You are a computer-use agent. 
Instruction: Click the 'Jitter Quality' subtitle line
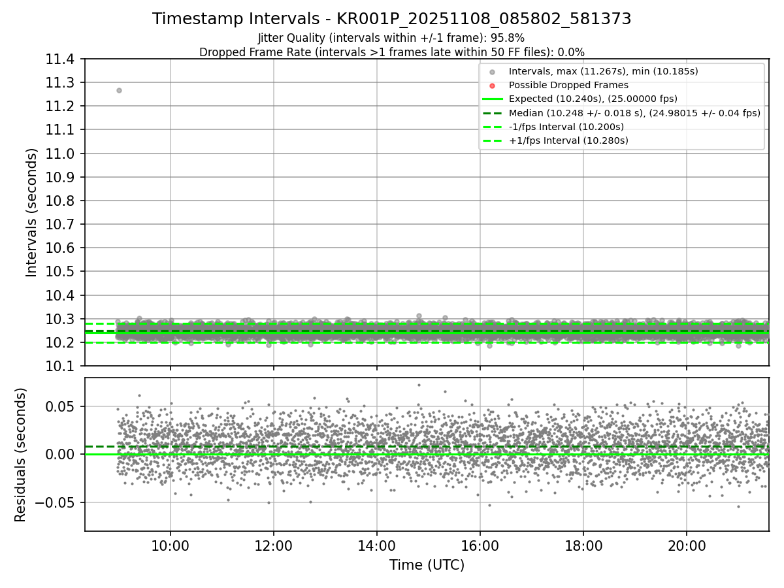[391, 38]
